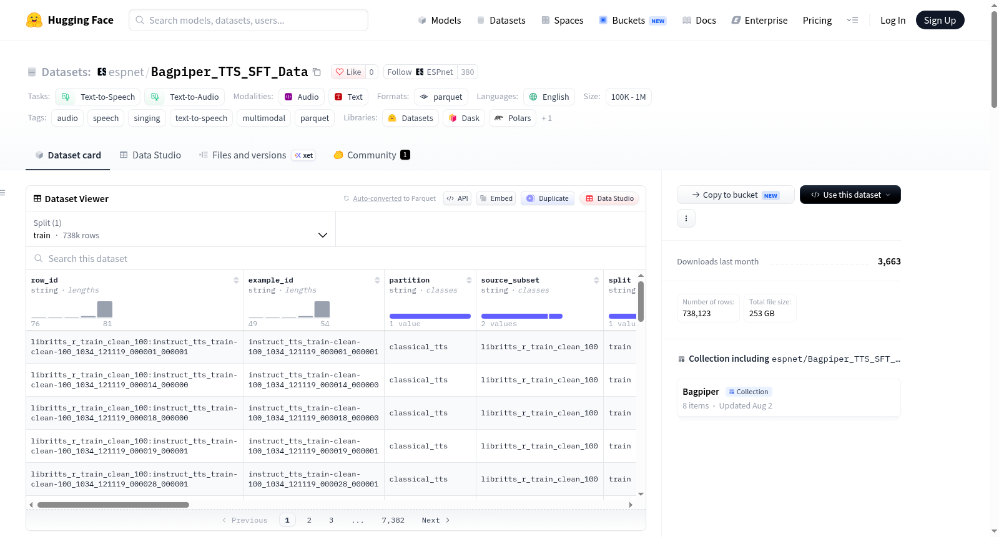
Task: Select the Audio modality tag
Action: tap(302, 97)
